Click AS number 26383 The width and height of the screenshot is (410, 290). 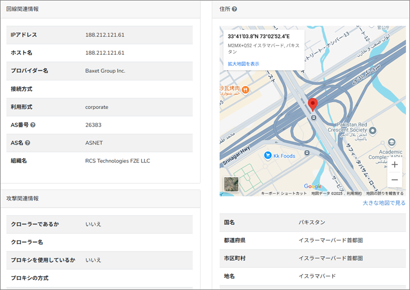click(x=93, y=125)
